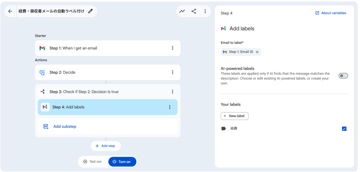The height and width of the screenshot is (172, 360).
Task: Click the branch icon in Step 3
Action: click(43, 92)
